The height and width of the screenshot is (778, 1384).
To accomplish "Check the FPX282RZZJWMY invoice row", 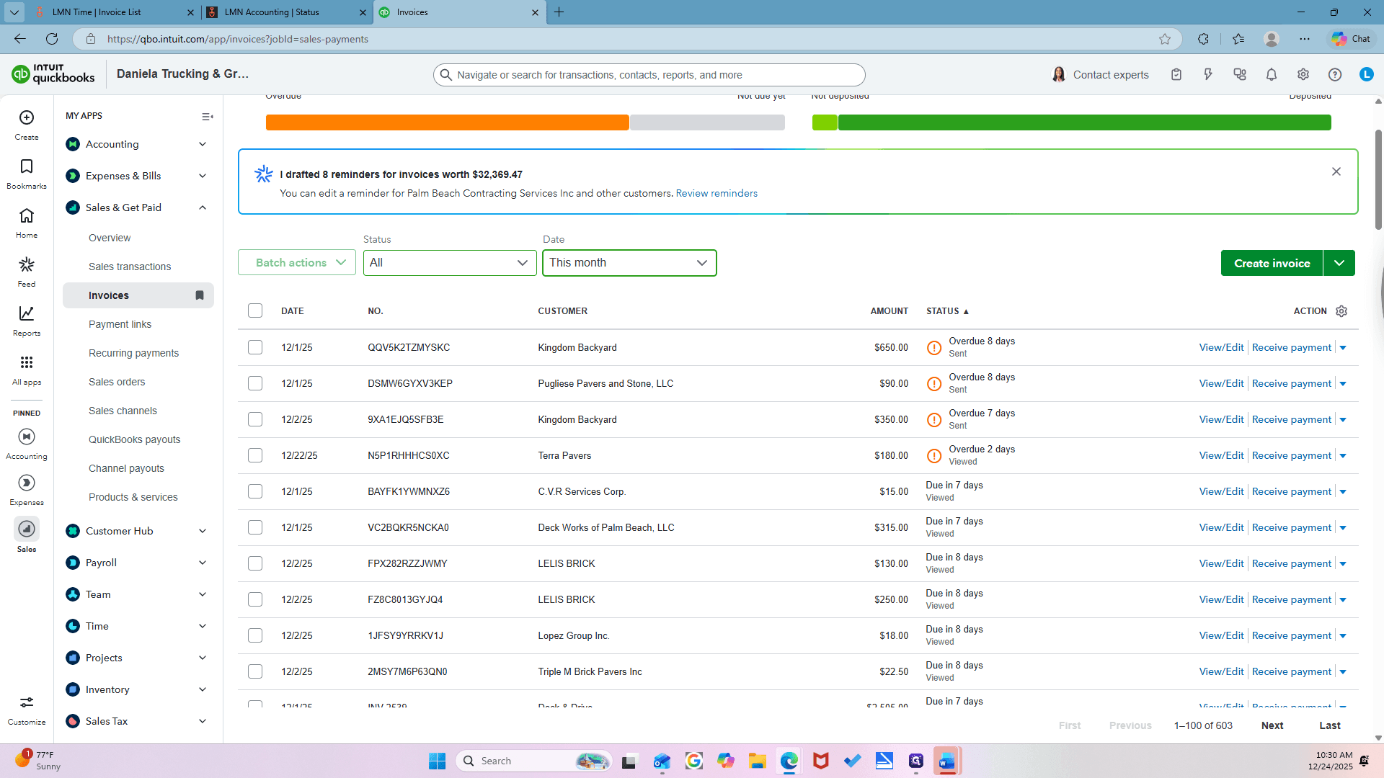I will [x=255, y=563].
